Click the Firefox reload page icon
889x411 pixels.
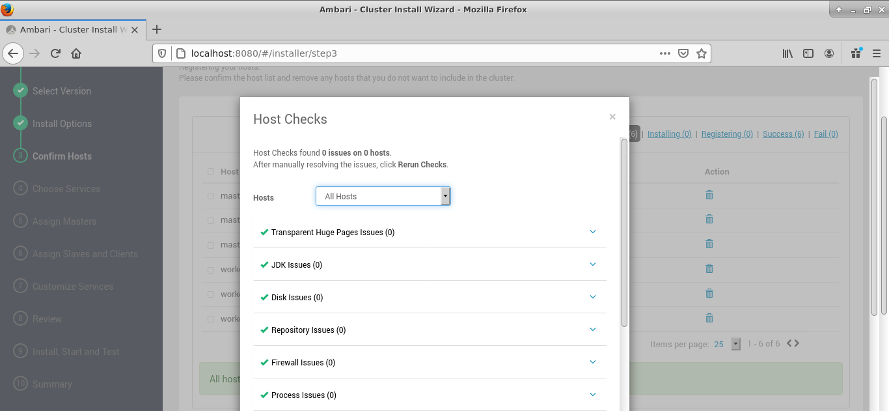[x=56, y=53]
